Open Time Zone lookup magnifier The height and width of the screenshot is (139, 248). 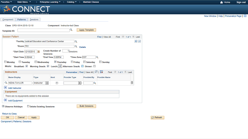click(97, 57)
